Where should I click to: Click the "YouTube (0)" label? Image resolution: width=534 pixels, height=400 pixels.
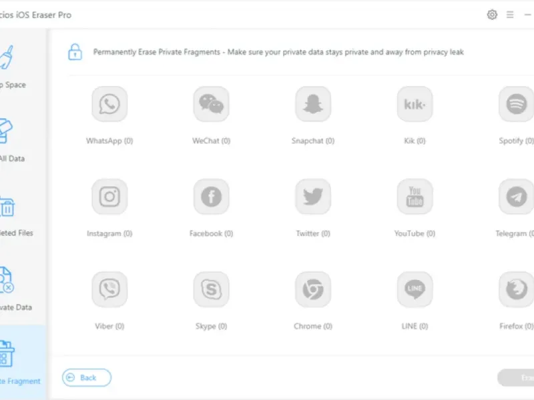click(x=415, y=233)
